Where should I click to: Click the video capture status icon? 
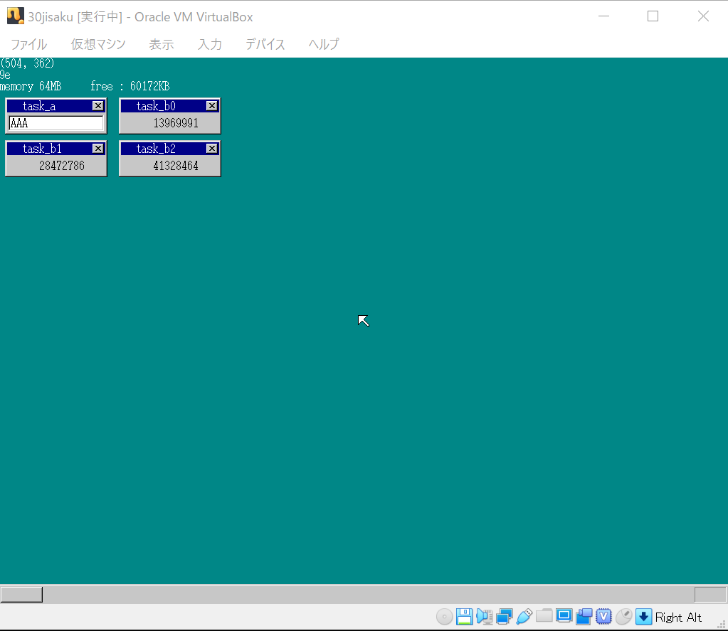[x=584, y=617]
